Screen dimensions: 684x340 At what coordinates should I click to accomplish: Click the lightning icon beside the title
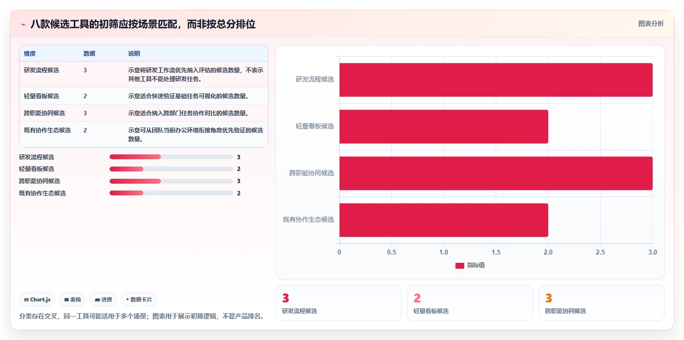tap(23, 24)
